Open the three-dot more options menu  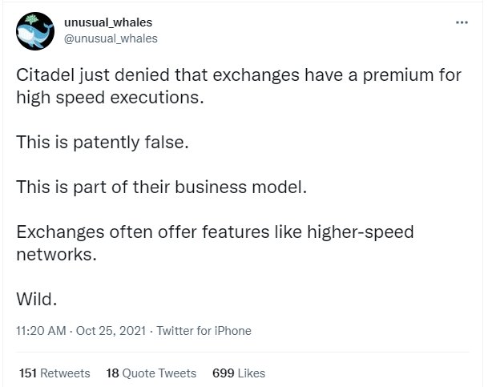coord(462,22)
